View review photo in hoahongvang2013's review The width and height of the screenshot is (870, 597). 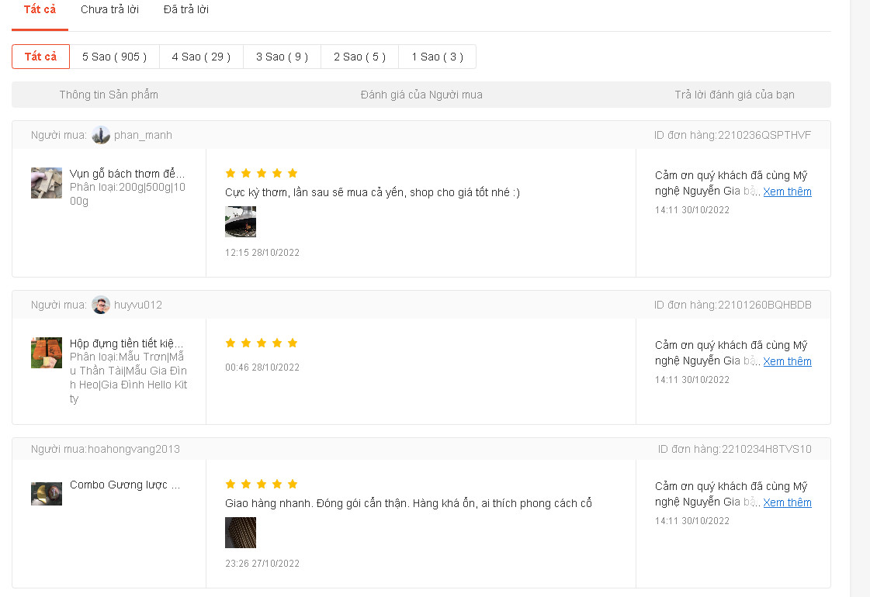click(x=241, y=533)
